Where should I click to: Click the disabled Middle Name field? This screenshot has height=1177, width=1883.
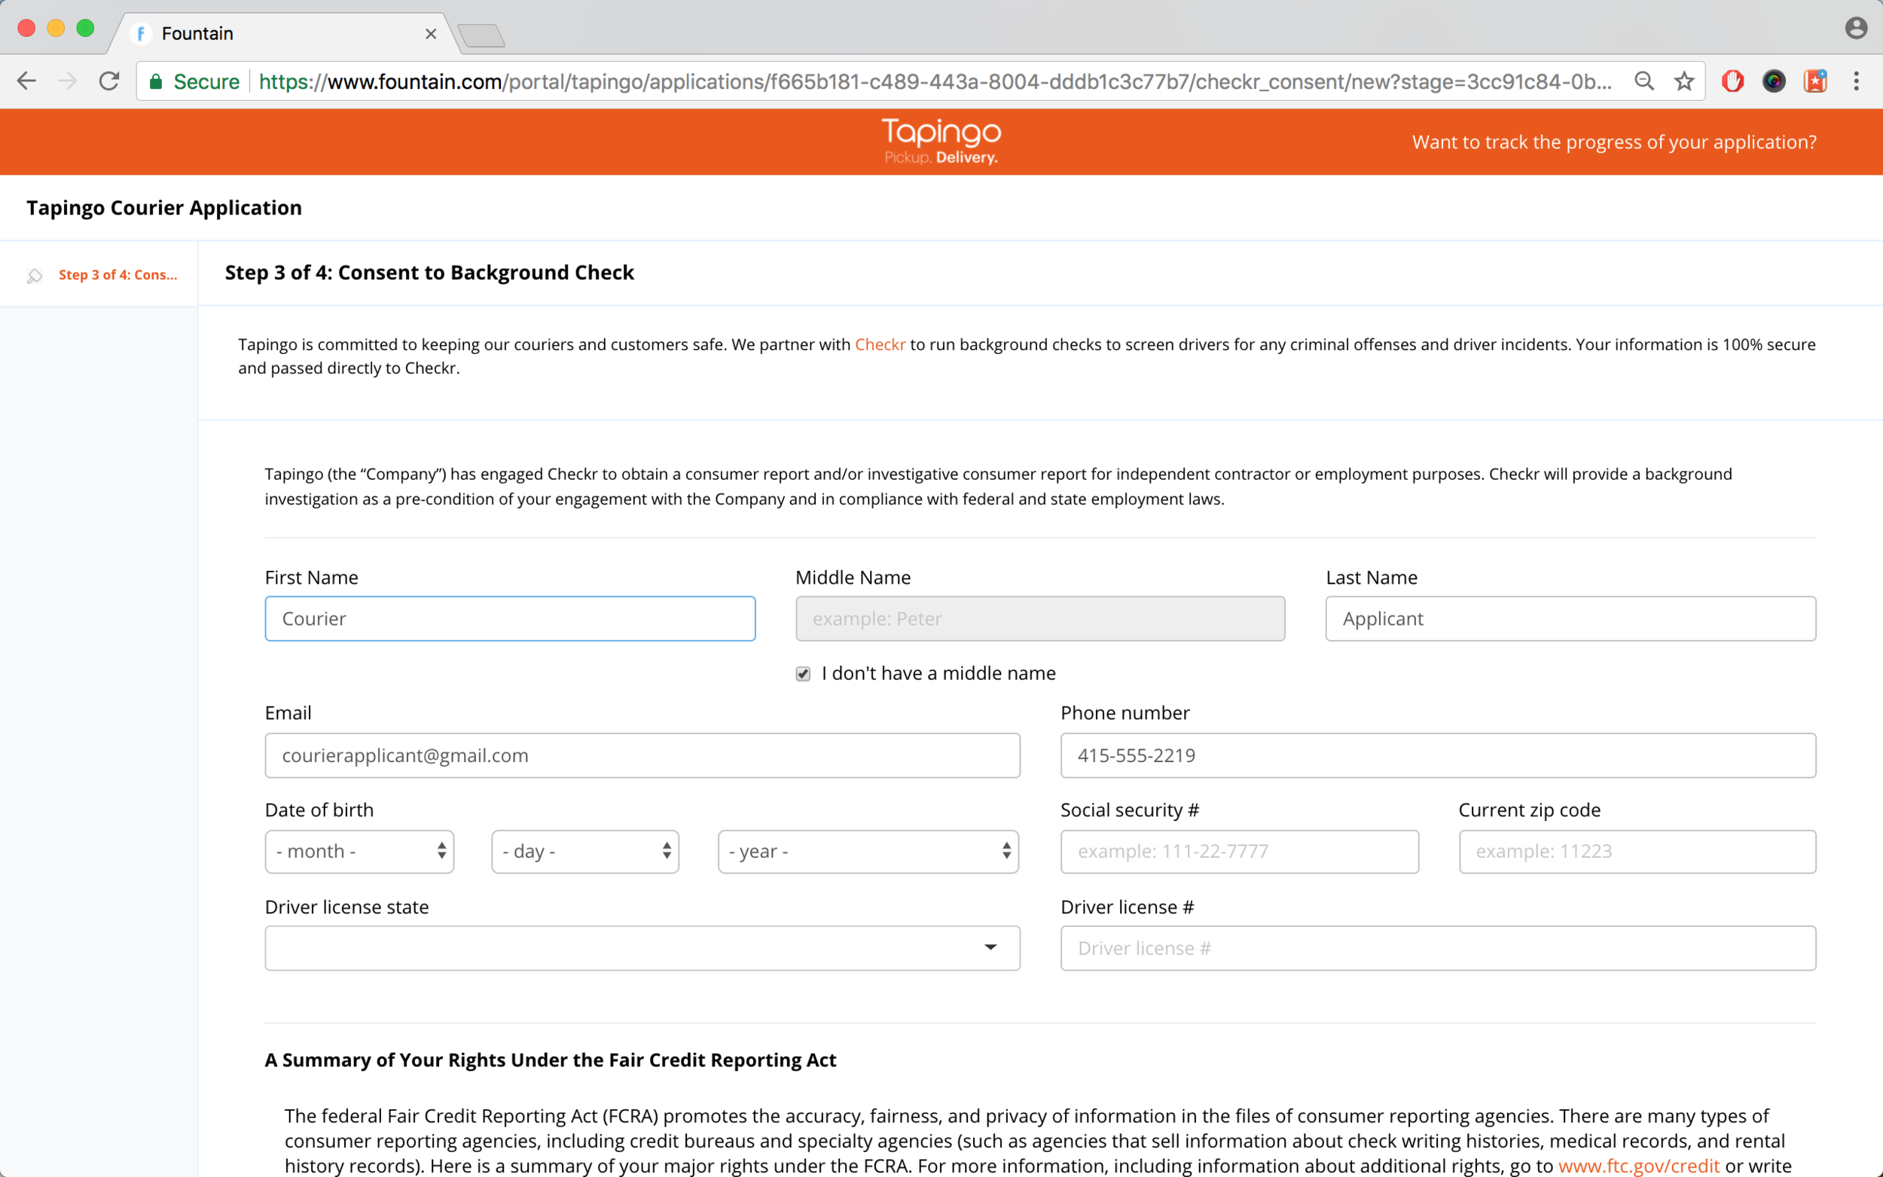tap(1040, 619)
